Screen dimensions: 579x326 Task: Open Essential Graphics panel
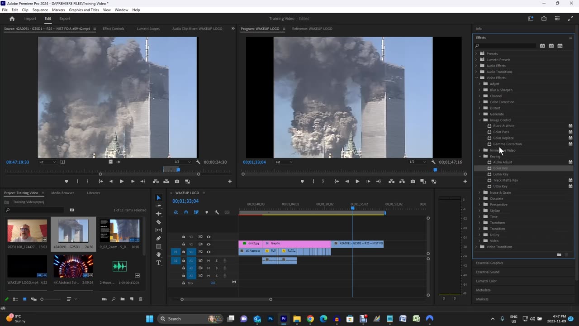[x=489, y=263]
